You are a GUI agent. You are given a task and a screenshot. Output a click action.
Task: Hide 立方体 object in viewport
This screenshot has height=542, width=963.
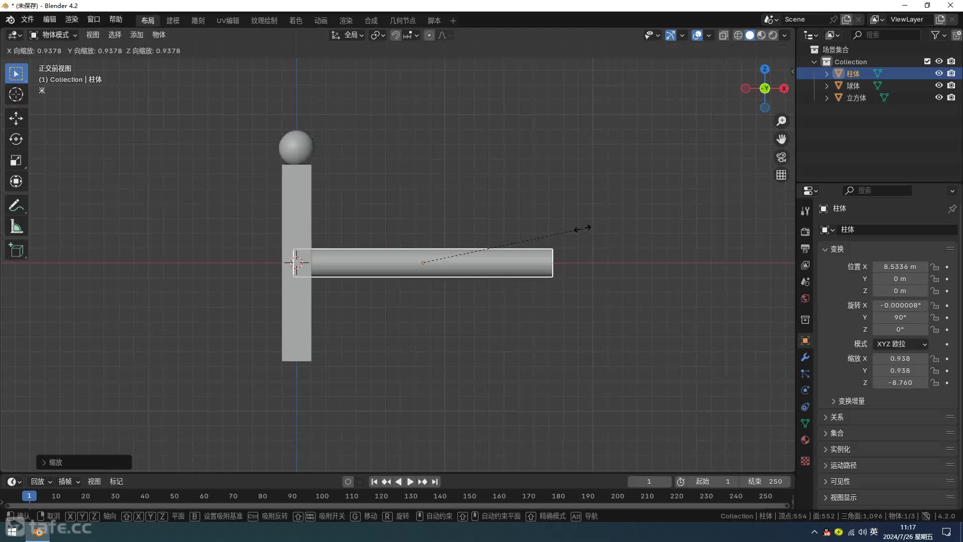point(939,97)
